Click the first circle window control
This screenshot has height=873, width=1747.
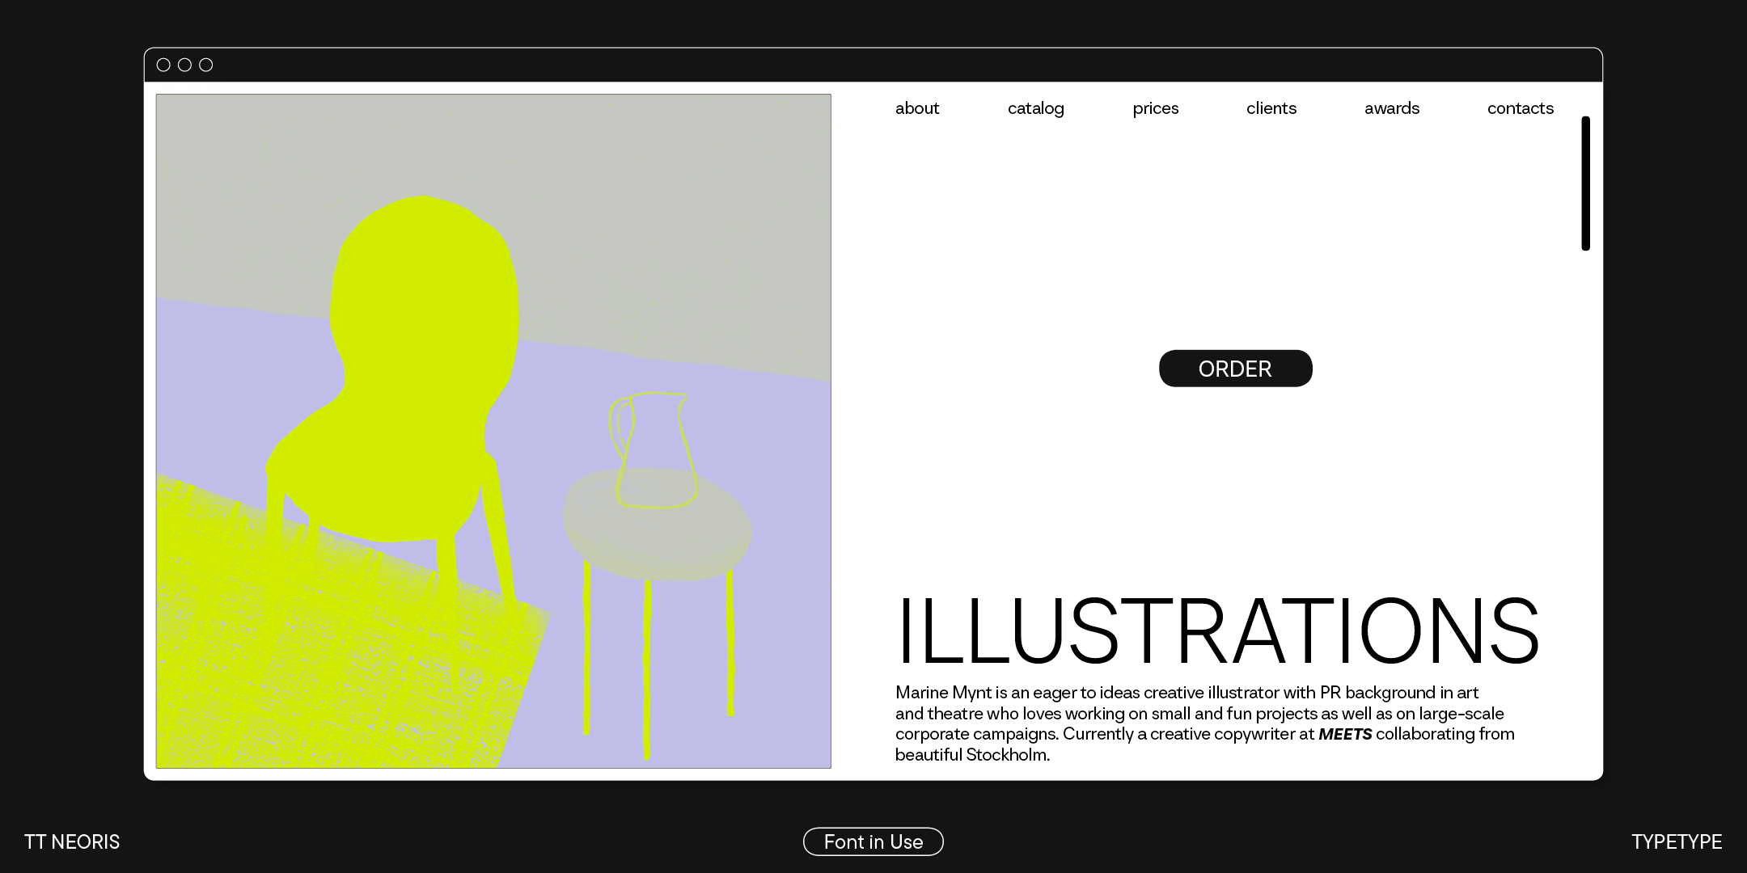pos(163,65)
